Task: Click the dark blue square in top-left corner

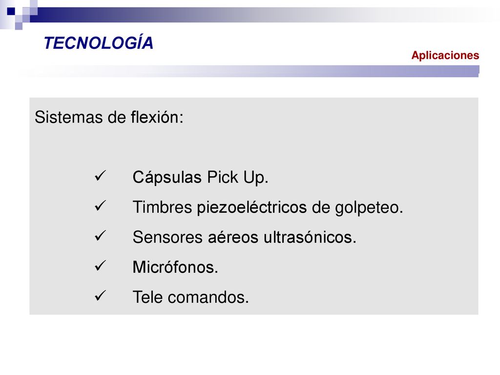Action: click(x=11, y=12)
